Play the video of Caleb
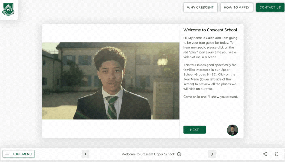285x162 pixels. click(111, 81)
